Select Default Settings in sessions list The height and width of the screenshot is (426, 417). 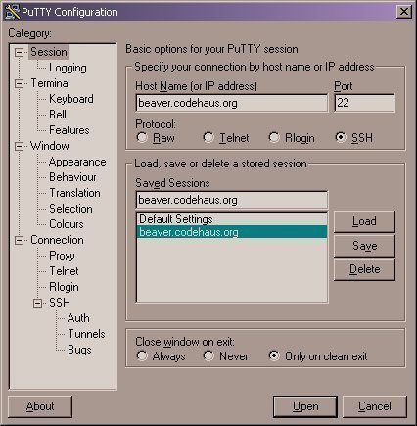point(232,219)
